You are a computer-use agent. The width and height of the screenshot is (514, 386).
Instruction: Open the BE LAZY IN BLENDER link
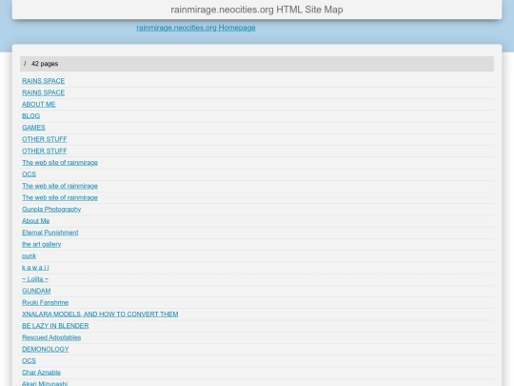[x=55, y=326]
